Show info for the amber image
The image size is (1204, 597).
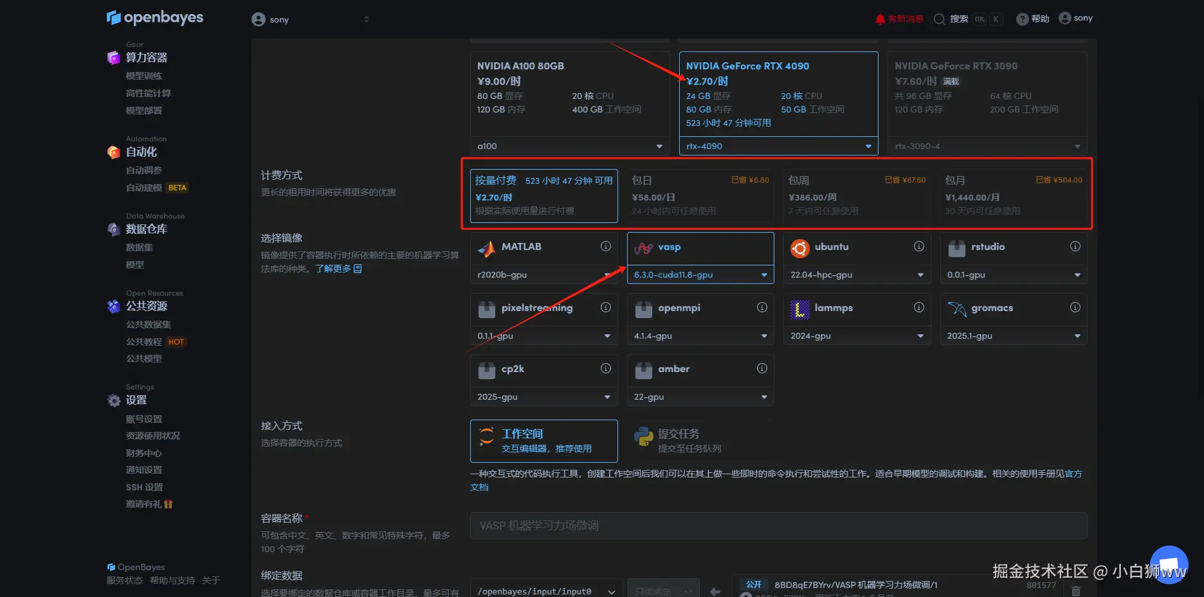[x=762, y=368]
